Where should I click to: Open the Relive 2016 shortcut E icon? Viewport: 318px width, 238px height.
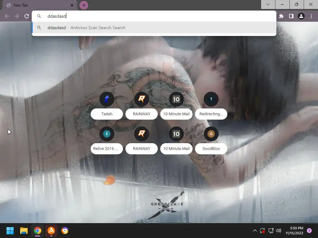pyautogui.click(x=107, y=134)
